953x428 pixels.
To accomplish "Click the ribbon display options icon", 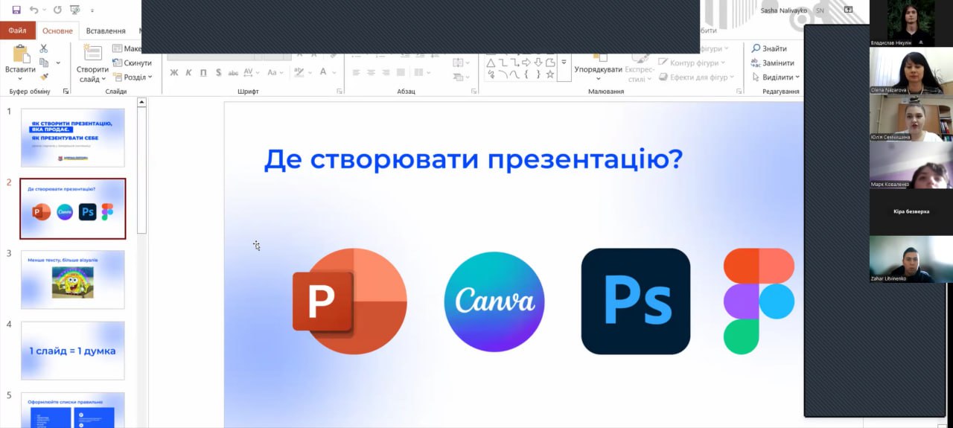I will coord(848,10).
